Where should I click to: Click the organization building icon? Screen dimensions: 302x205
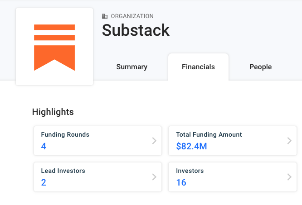(105, 16)
